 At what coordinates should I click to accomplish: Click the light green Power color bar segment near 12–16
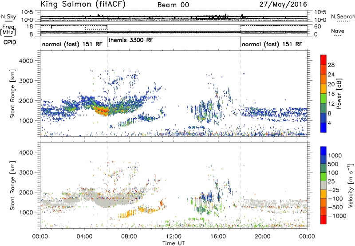pos(323,99)
